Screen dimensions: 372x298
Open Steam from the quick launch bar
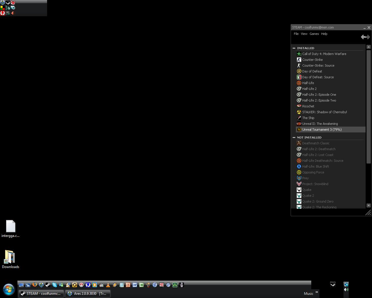coord(48,285)
